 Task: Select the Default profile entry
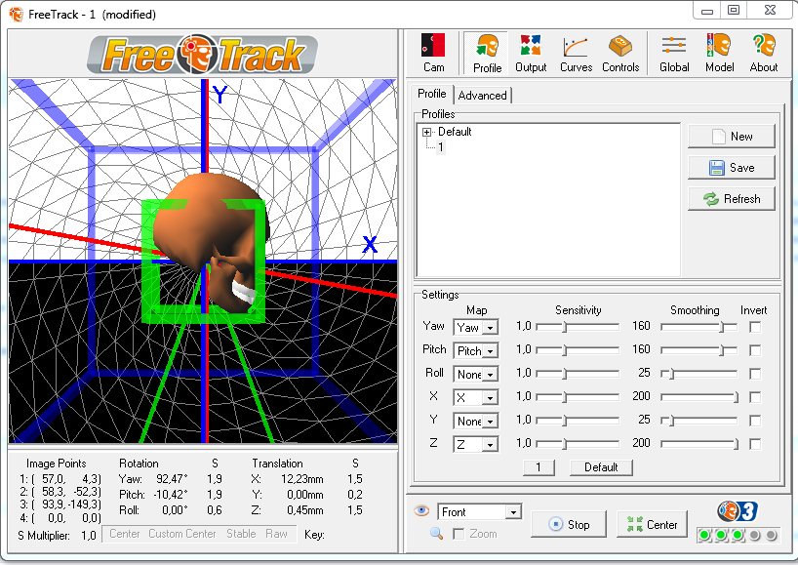(x=455, y=132)
